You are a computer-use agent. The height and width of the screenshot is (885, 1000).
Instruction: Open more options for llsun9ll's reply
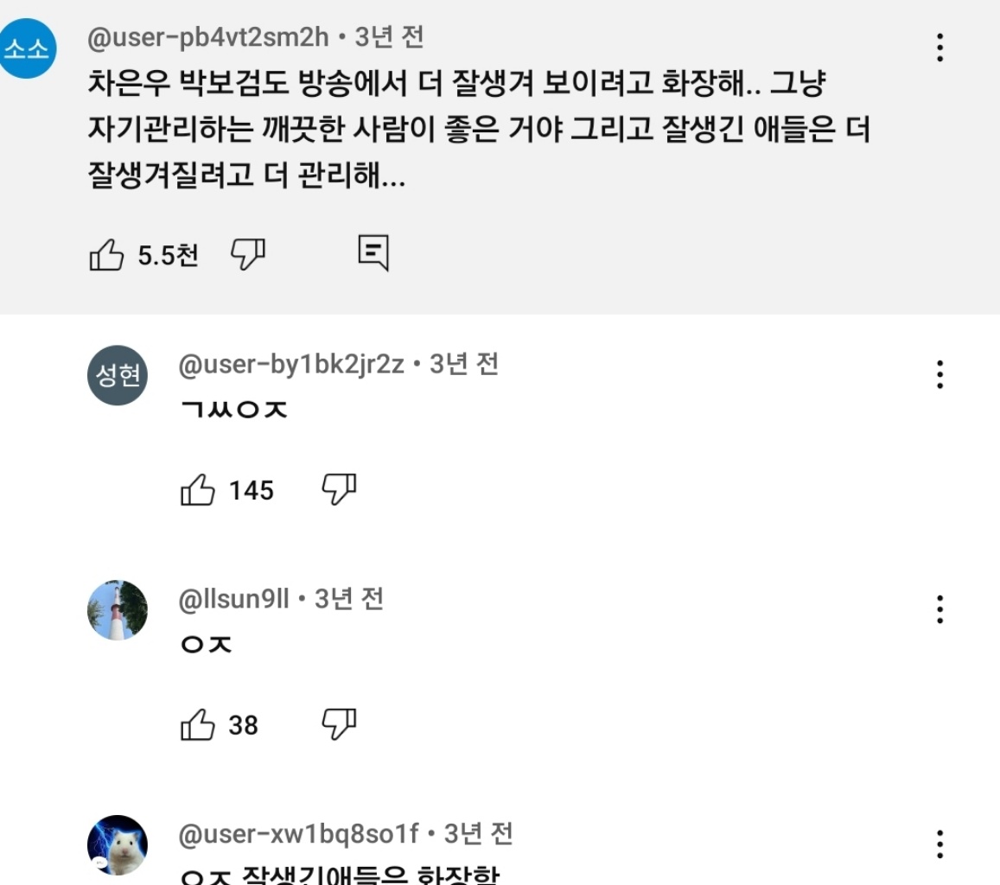939,610
